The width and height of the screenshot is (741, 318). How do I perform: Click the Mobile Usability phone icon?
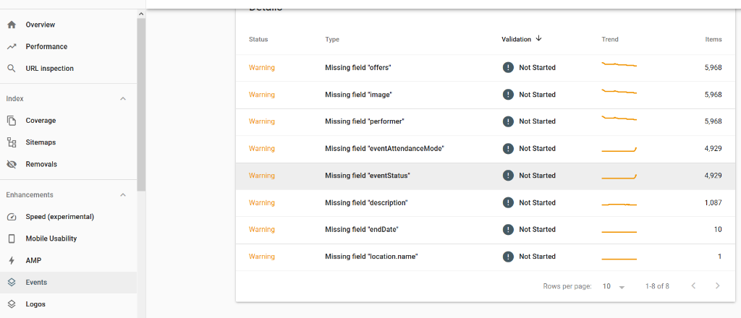[12, 239]
